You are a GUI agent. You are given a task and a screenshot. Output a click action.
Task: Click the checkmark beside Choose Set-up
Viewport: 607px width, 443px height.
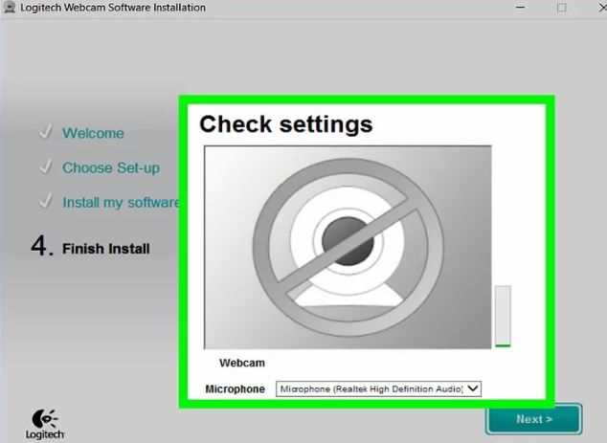46,166
